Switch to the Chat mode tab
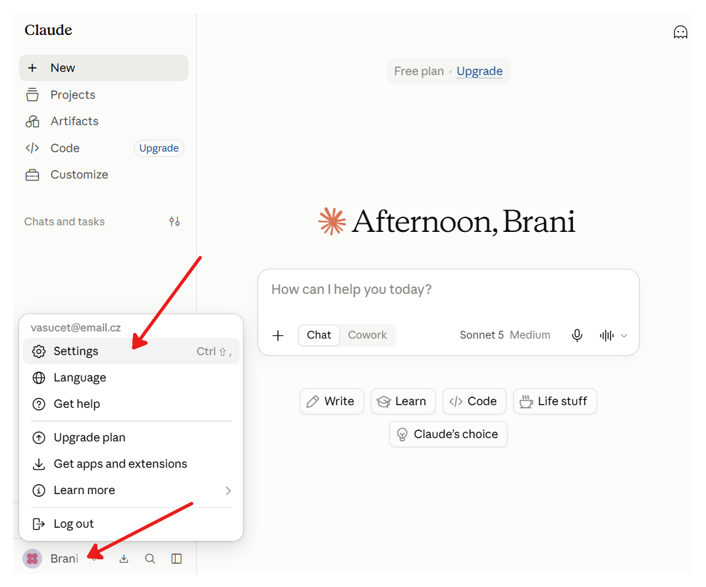Image resolution: width=706 pixels, height=587 pixels. click(x=319, y=335)
